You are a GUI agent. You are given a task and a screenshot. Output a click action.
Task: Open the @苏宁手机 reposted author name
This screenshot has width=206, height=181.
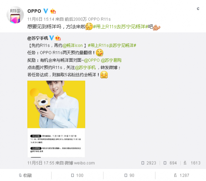[38, 38]
